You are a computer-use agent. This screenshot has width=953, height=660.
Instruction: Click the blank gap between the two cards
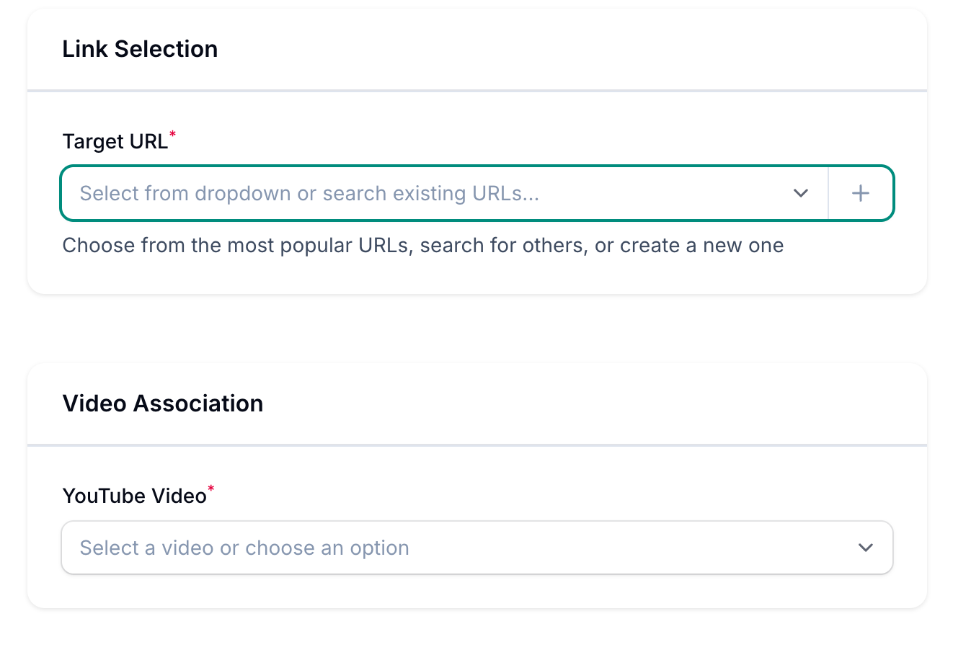477,329
